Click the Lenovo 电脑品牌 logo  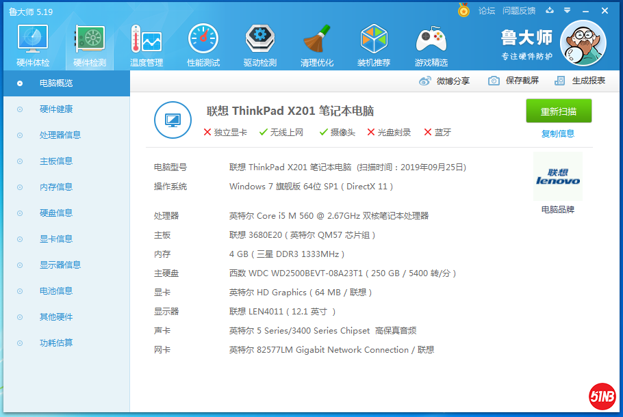point(558,176)
